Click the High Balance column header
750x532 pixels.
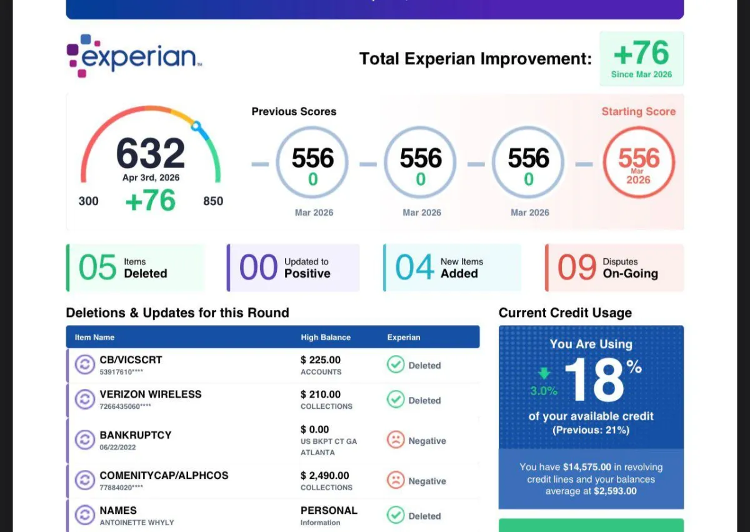(326, 337)
